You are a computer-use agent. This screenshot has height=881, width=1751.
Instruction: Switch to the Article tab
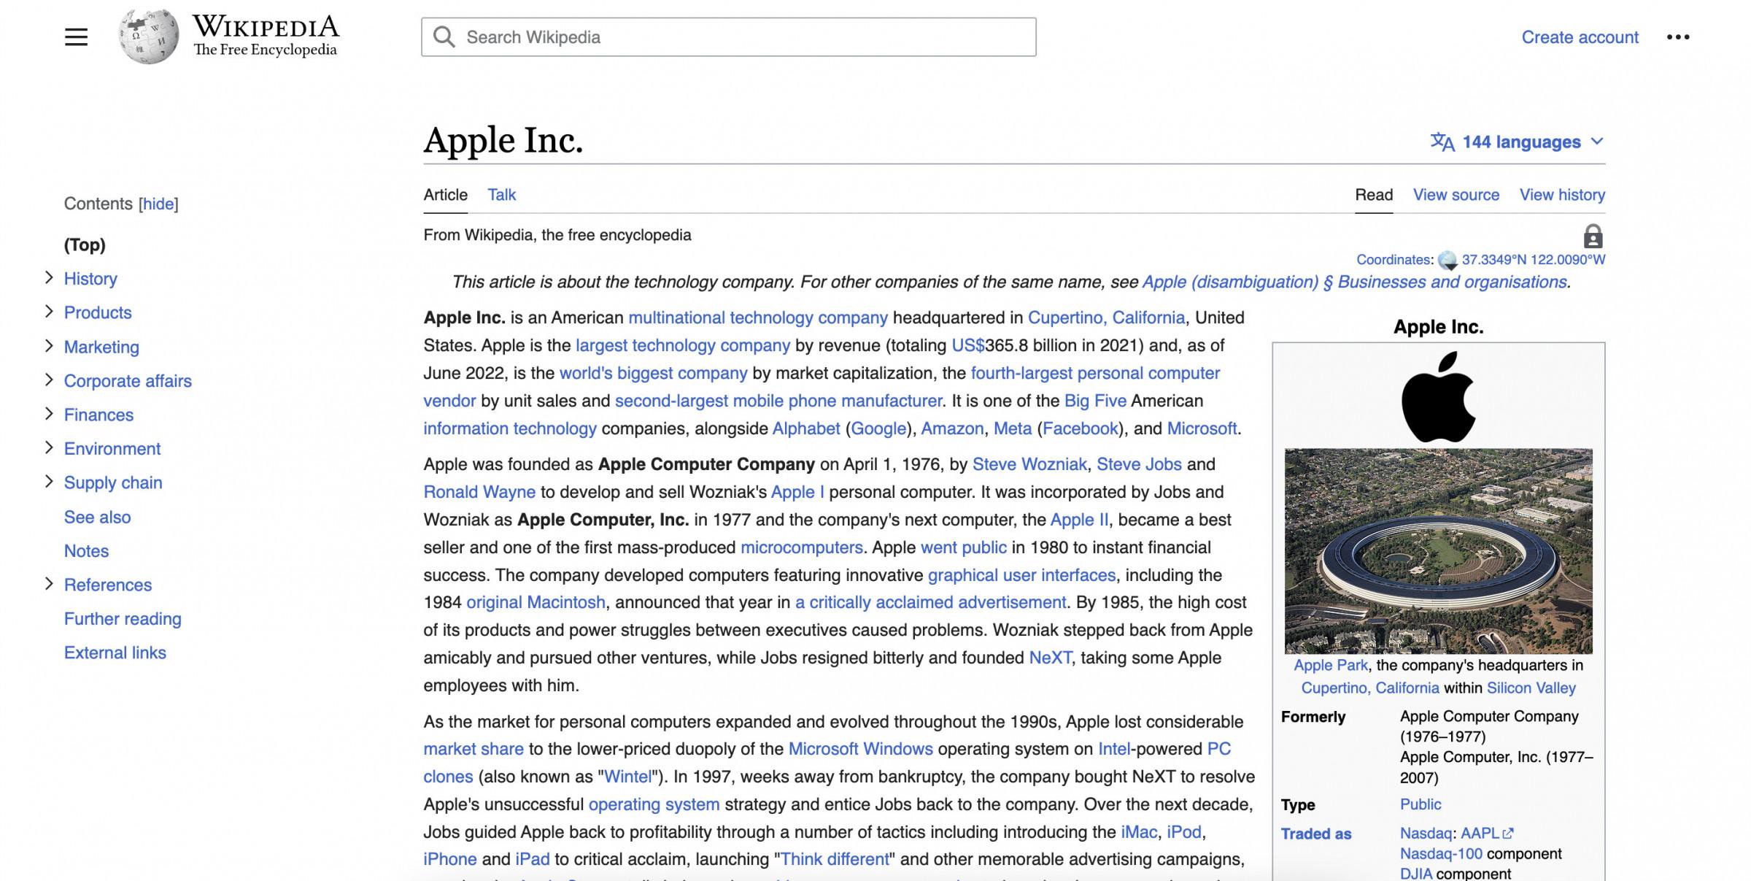click(445, 195)
